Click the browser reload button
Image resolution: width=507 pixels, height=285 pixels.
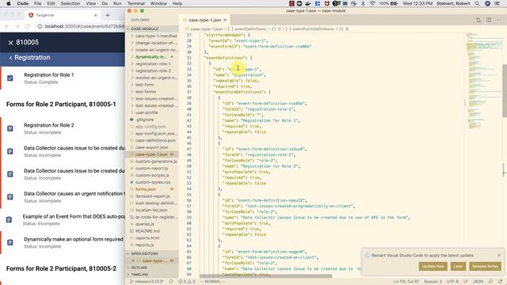[x=28, y=26]
